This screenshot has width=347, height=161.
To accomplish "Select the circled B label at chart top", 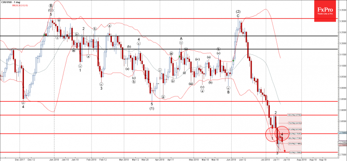I will (x=51, y=5).
